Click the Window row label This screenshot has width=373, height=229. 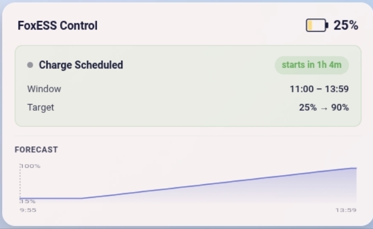click(x=44, y=89)
